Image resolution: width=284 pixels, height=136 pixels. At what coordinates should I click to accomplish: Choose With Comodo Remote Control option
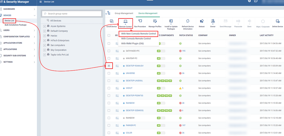click(136, 39)
